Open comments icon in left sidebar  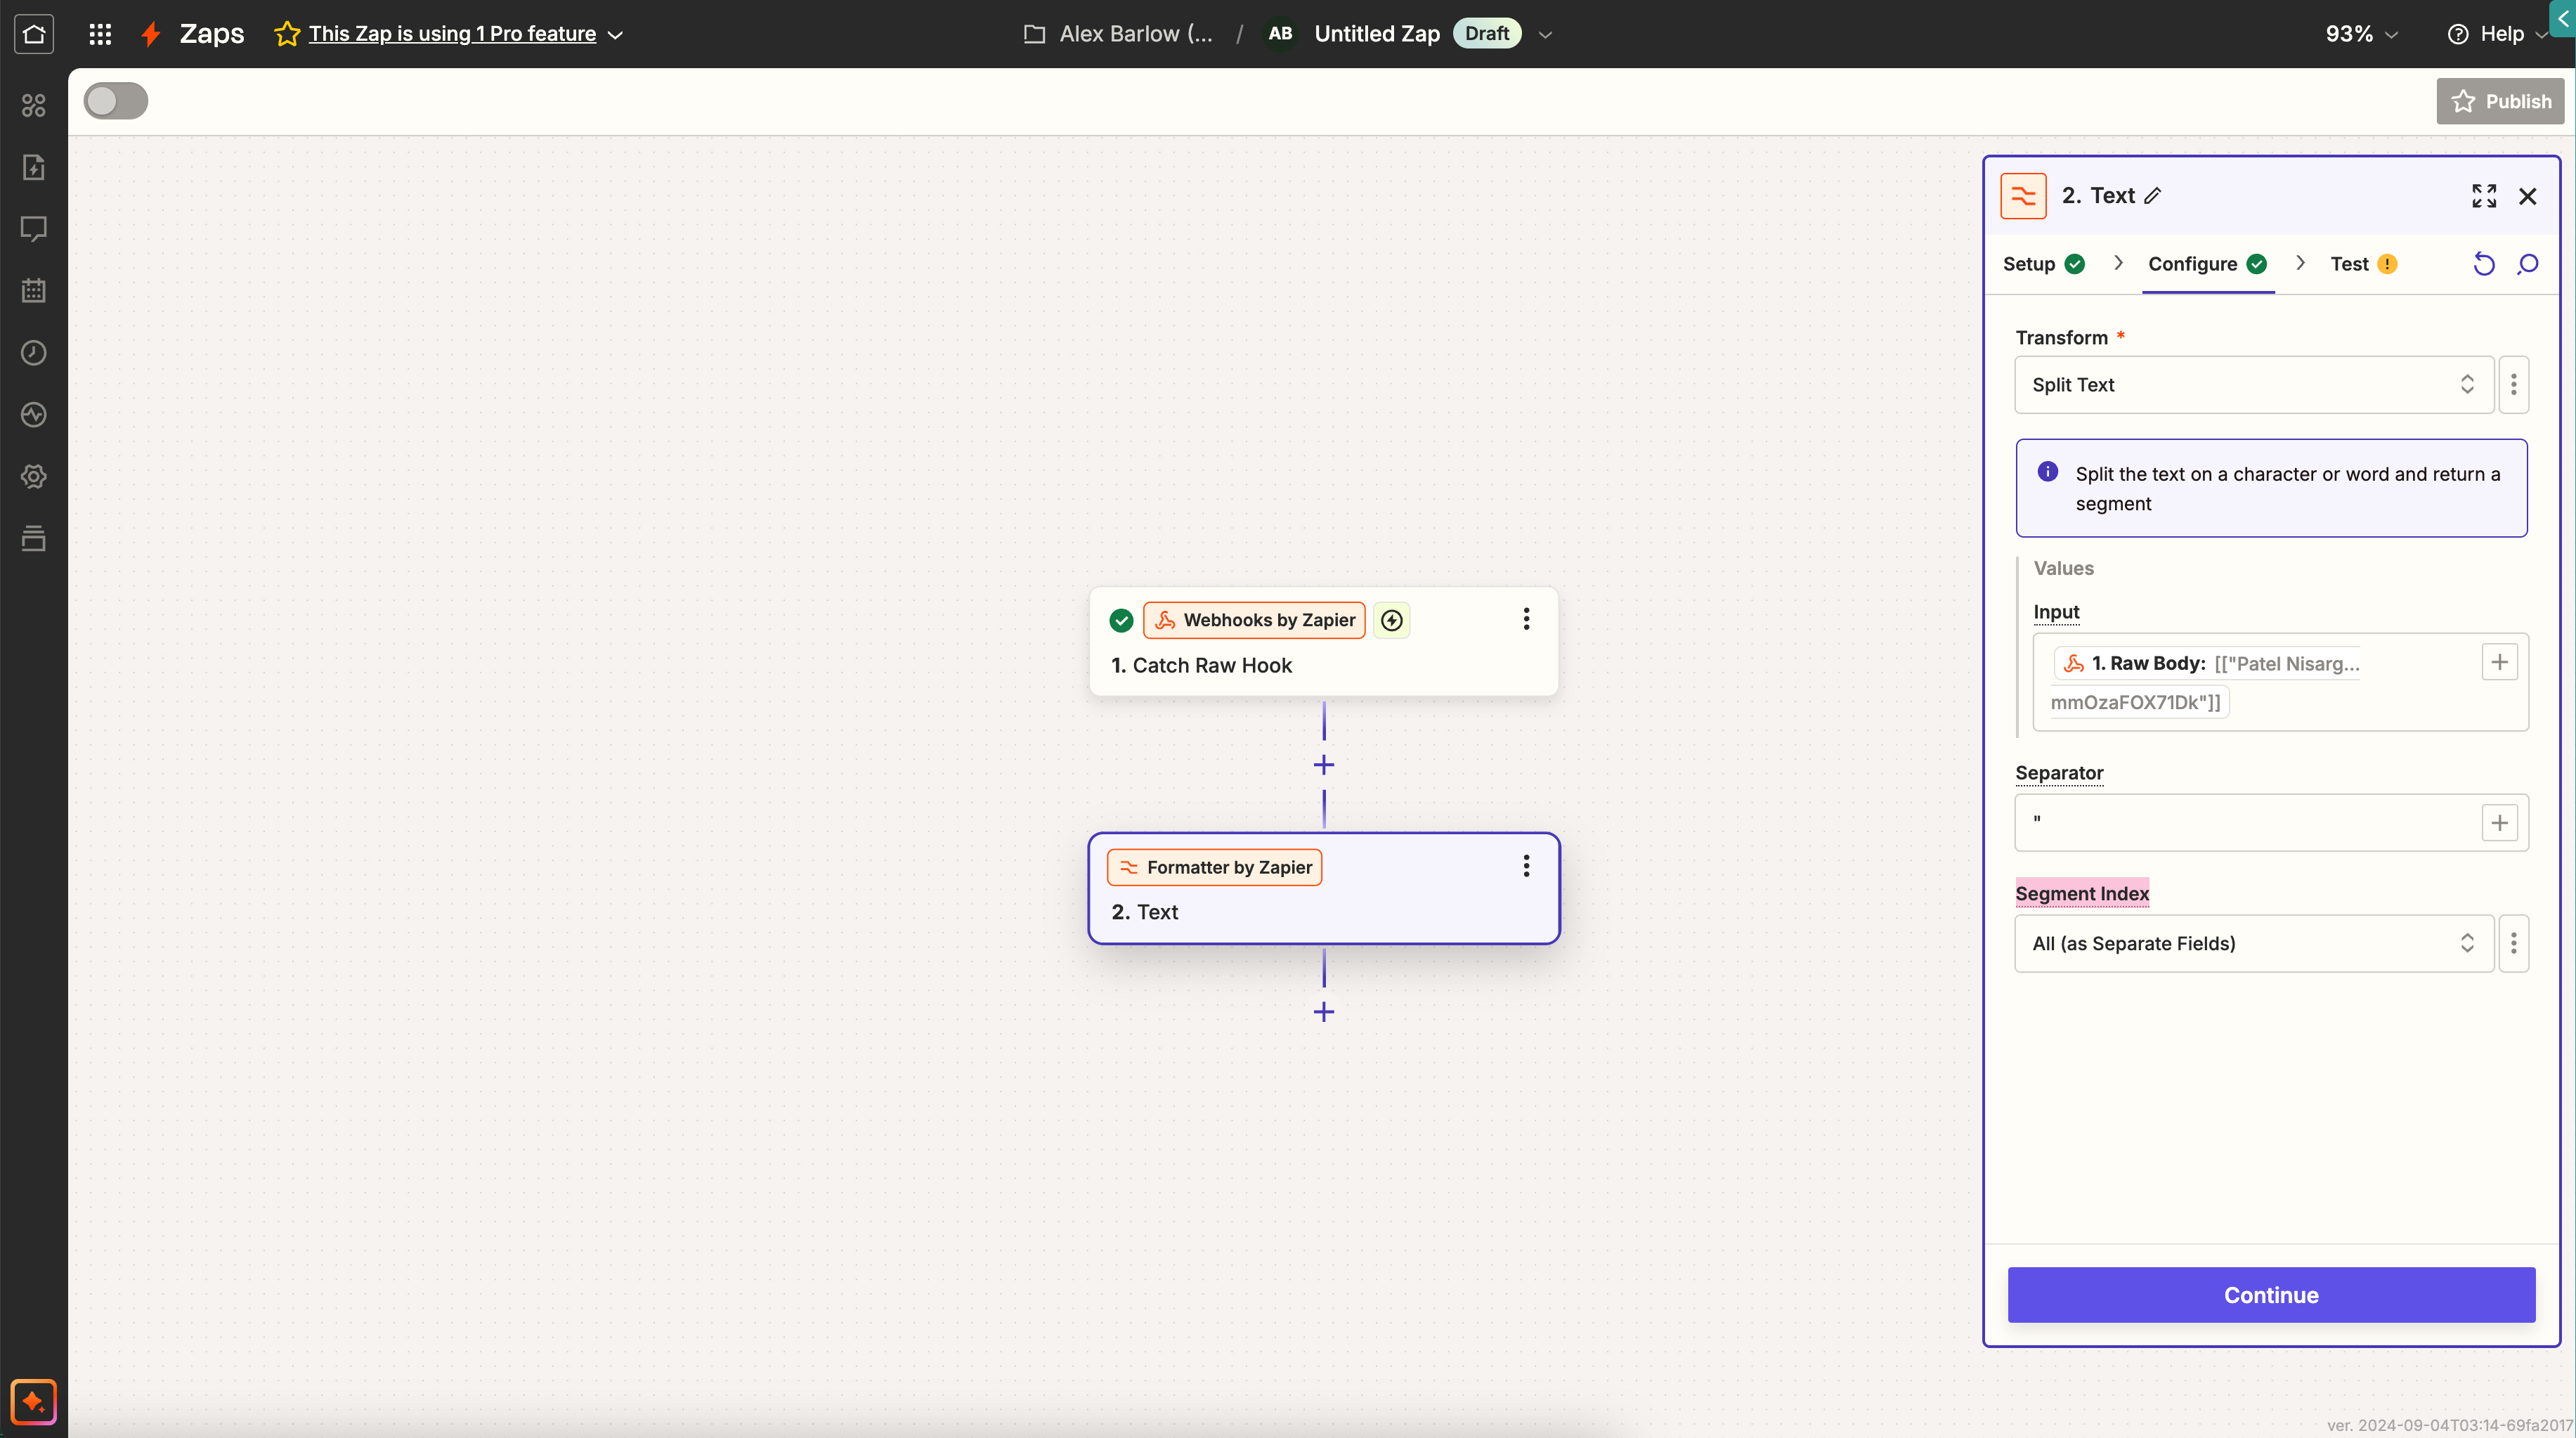pos(34,229)
